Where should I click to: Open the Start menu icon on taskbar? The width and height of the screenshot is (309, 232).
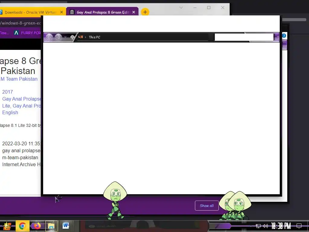click(7, 226)
